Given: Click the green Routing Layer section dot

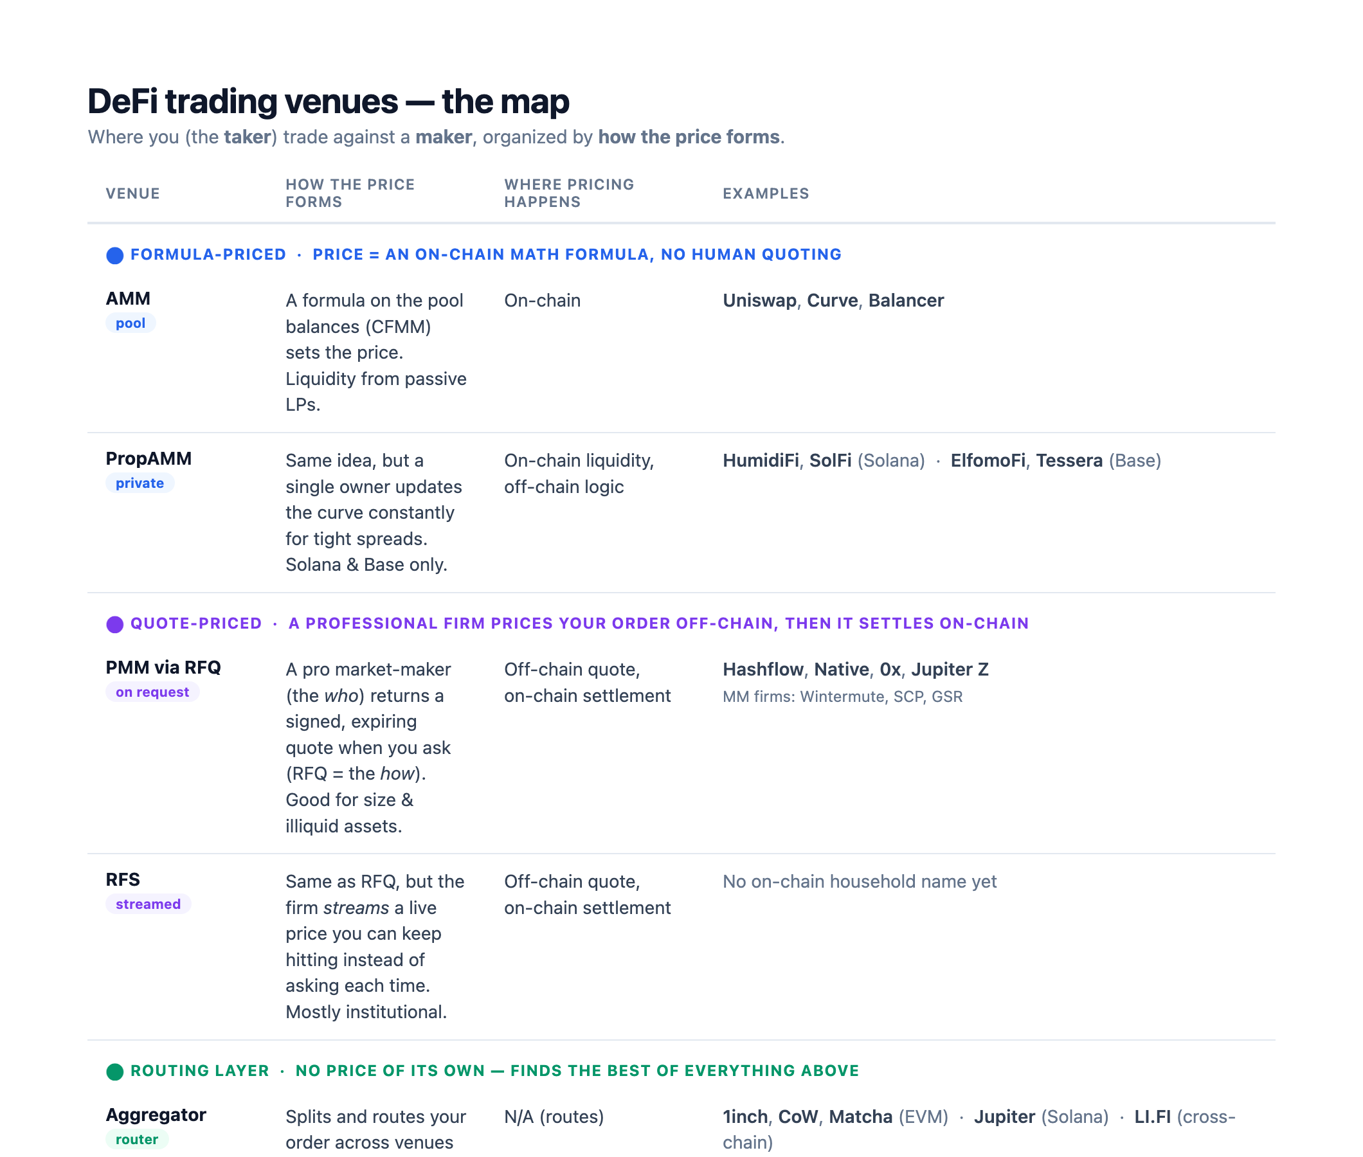Looking at the screenshot, I should coord(115,1071).
